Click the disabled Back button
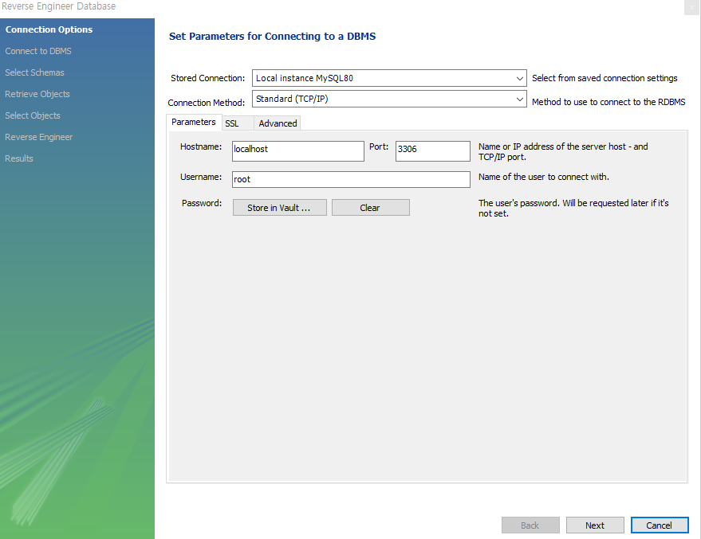This screenshot has height=539, width=701. pyautogui.click(x=530, y=525)
